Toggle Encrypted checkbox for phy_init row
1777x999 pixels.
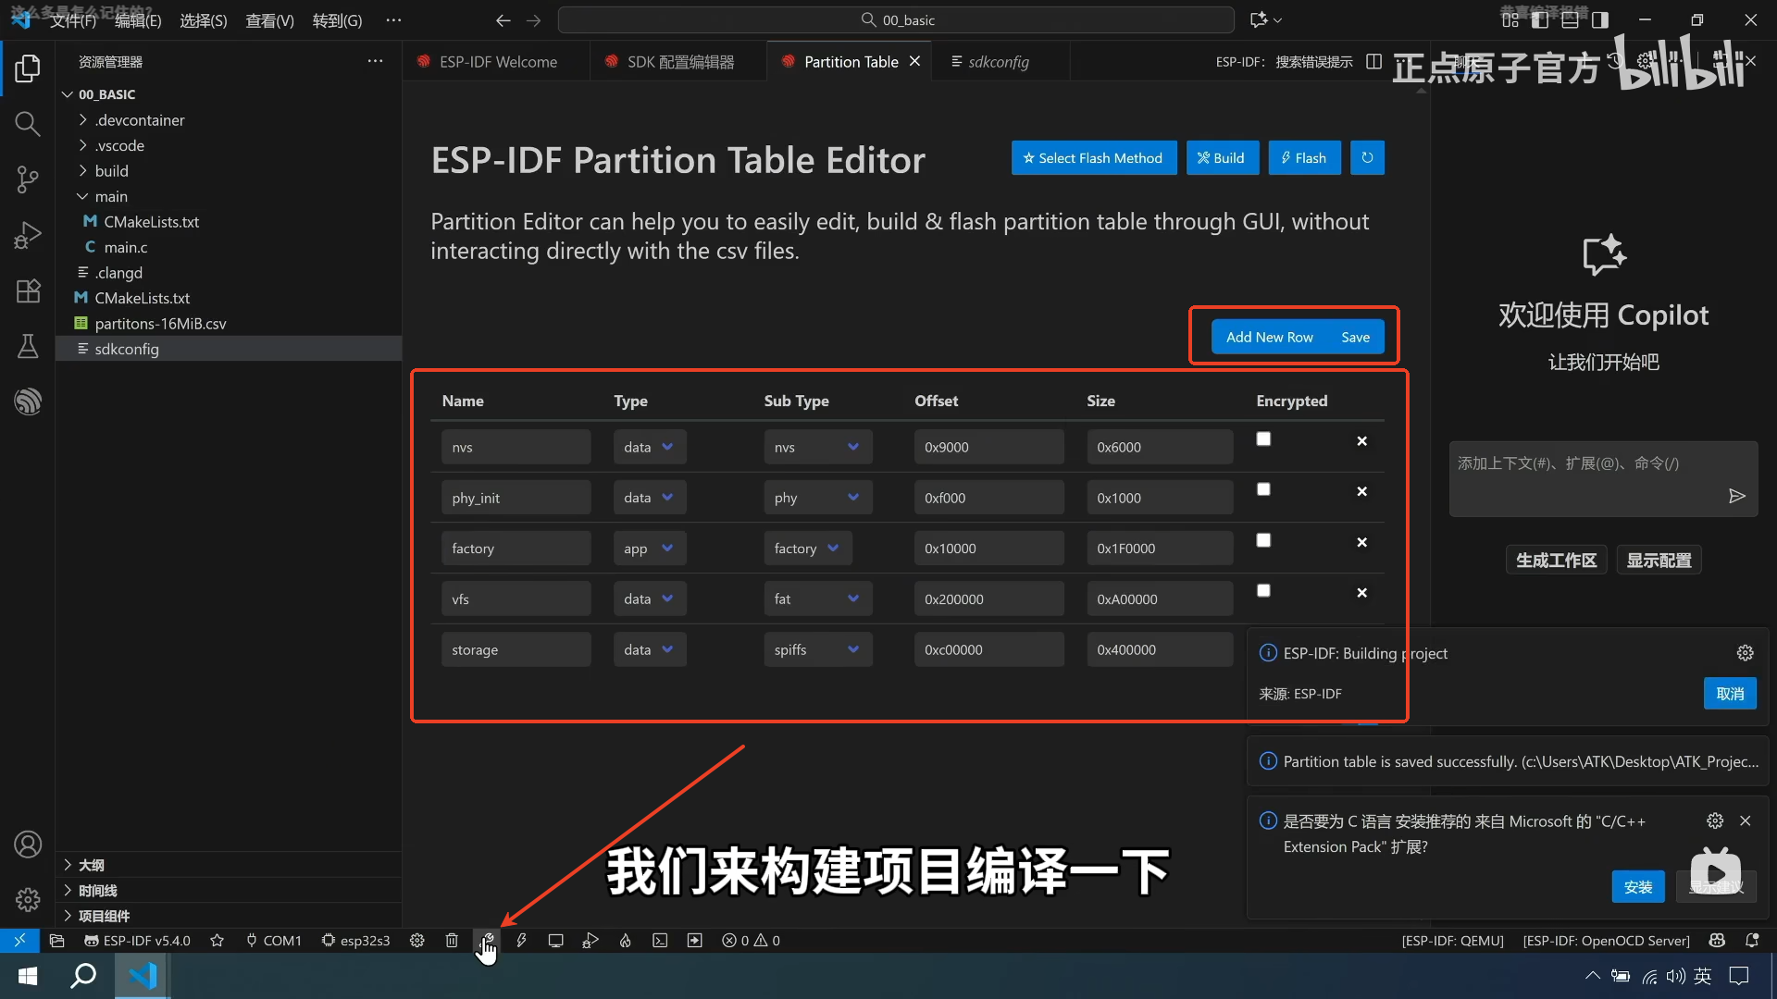point(1263,489)
